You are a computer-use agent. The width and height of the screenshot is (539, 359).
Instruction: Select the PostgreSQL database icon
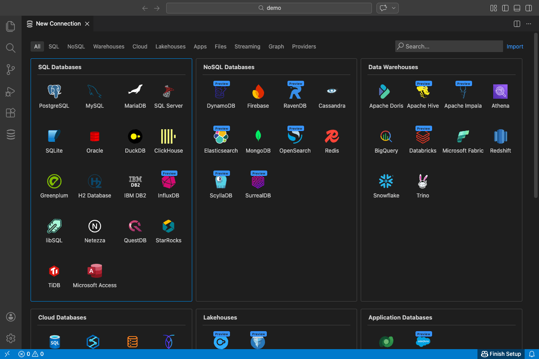pyautogui.click(x=54, y=92)
